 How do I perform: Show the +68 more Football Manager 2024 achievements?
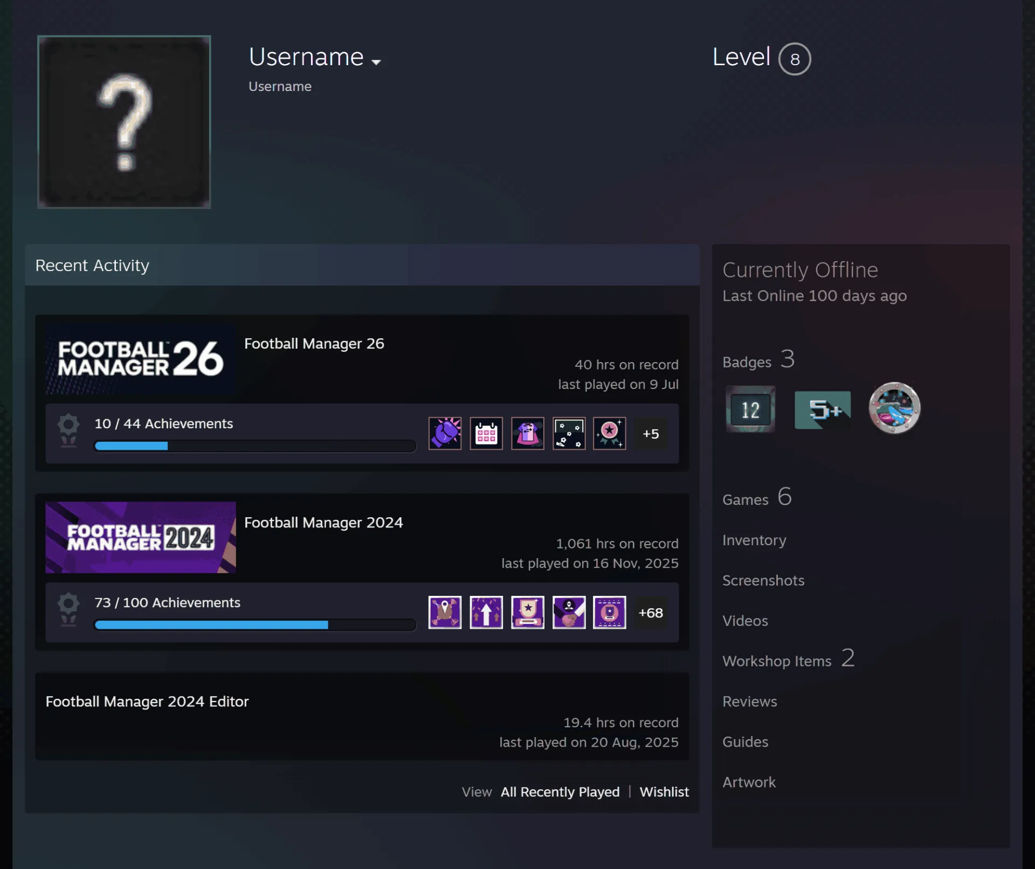click(651, 613)
